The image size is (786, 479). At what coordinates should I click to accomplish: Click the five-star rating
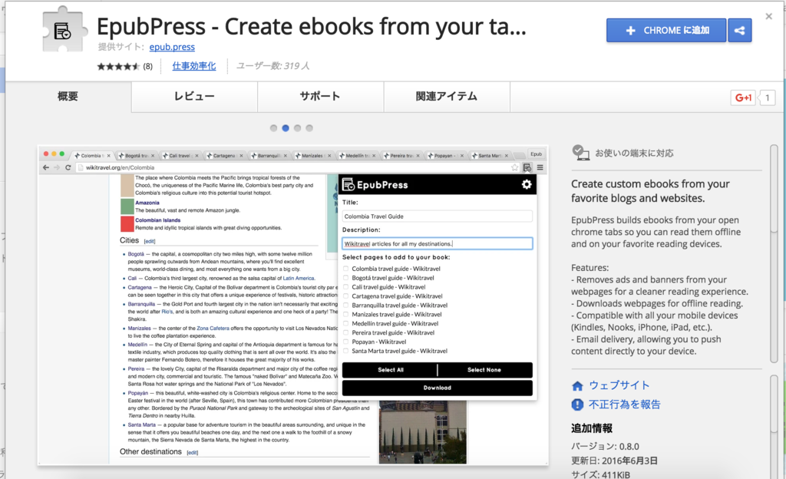click(118, 66)
